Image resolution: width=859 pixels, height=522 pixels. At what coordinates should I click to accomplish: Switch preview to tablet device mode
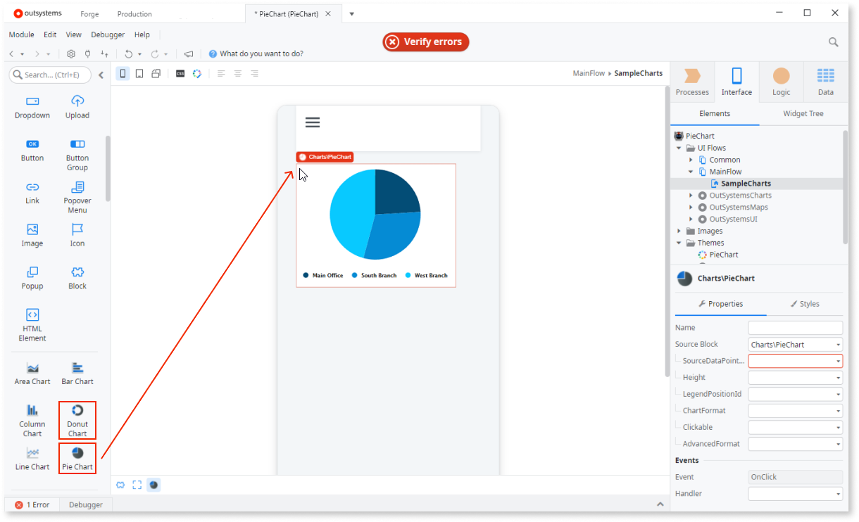[x=139, y=72]
